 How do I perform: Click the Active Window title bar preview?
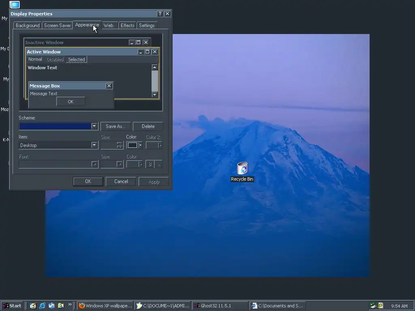click(x=81, y=52)
